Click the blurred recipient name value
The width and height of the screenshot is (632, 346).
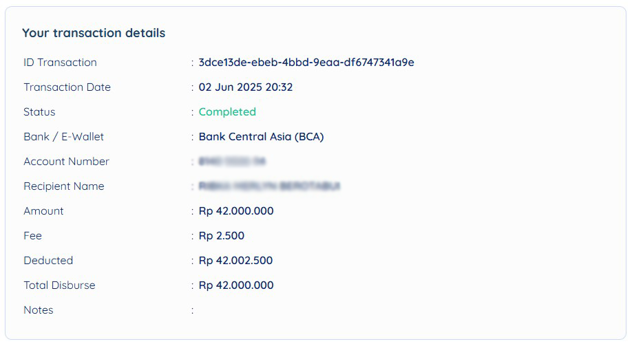(269, 186)
